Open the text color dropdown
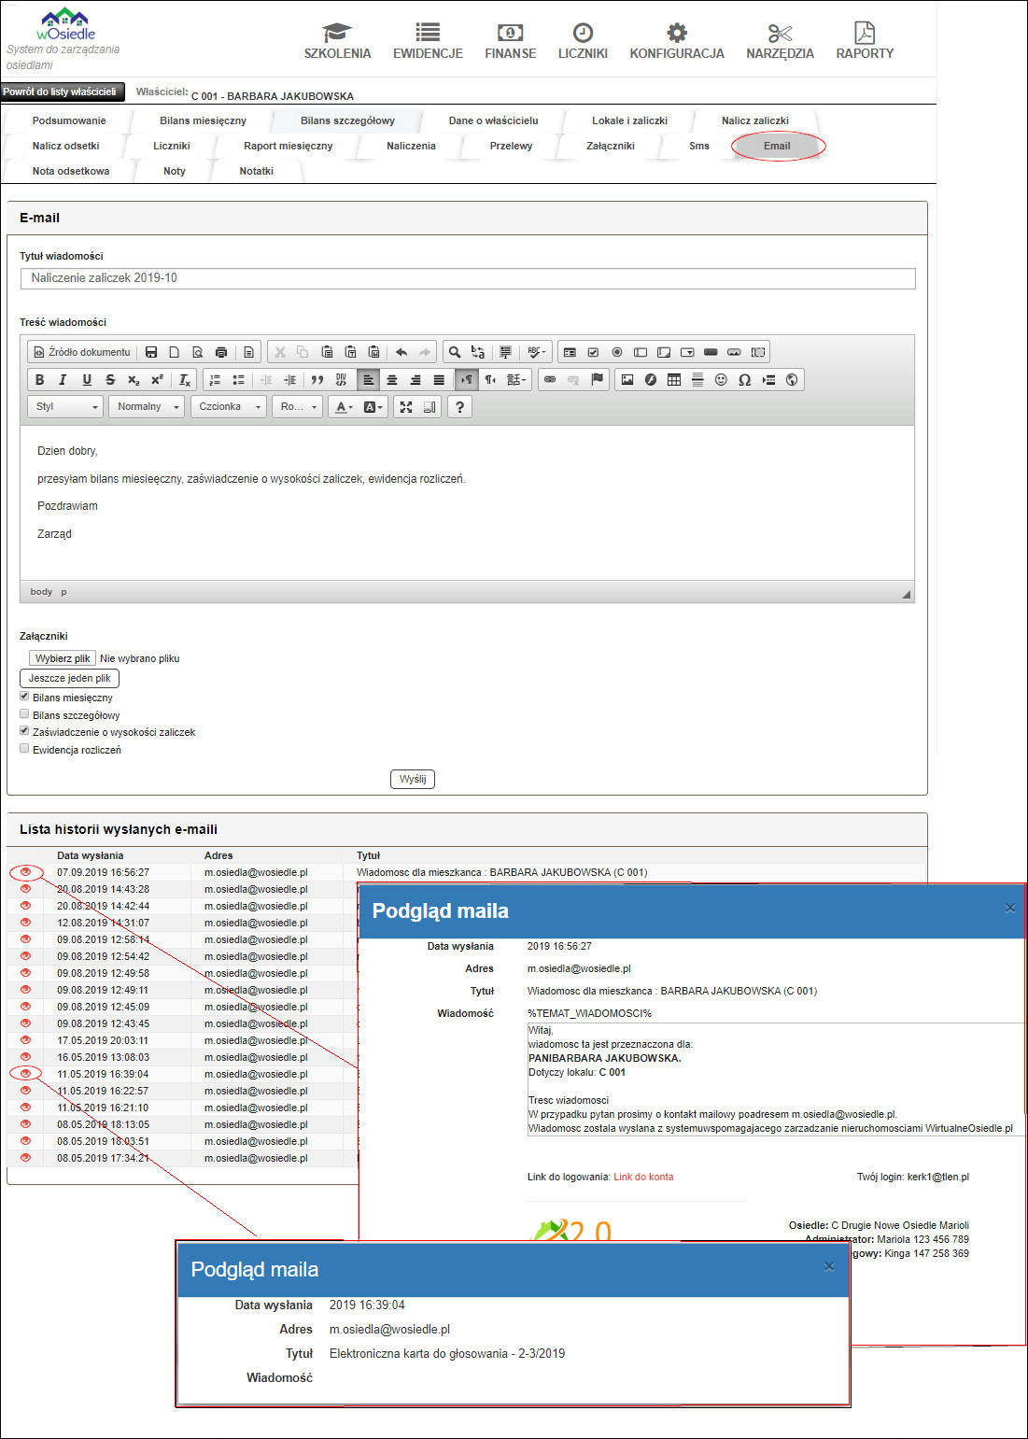 pyautogui.click(x=345, y=407)
